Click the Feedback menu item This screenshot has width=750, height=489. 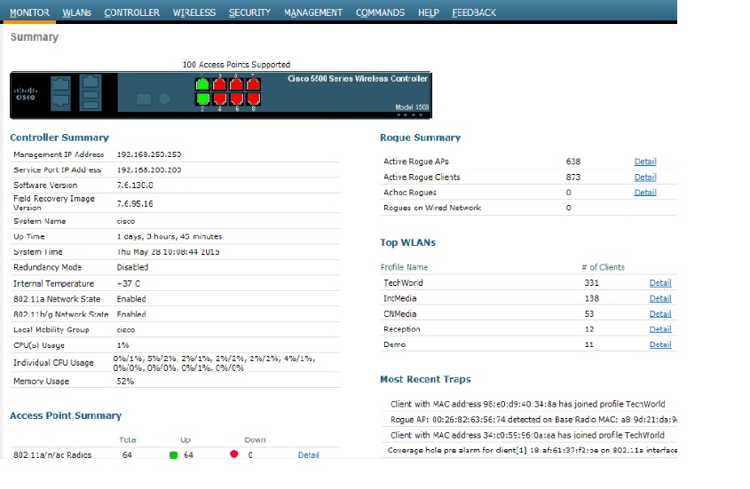[x=474, y=12]
